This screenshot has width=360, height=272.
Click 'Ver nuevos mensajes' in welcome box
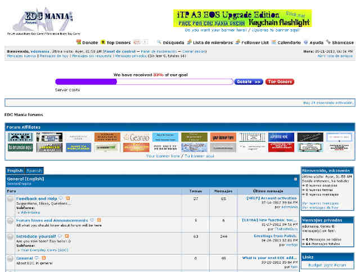(x=320, y=203)
